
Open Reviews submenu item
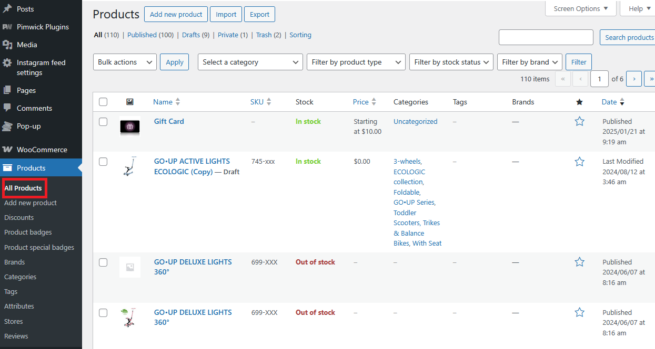tap(16, 336)
